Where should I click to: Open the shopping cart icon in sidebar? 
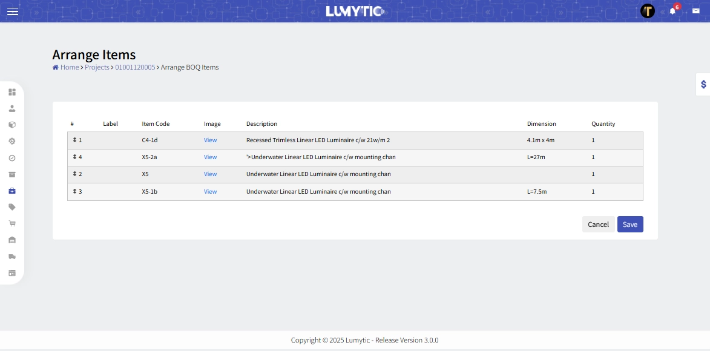12,223
